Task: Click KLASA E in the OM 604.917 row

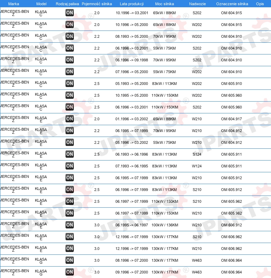Action: pyautogui.click(x=41, y=119)
